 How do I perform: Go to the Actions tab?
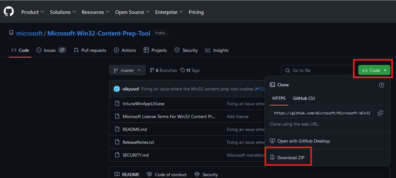click(125, 50)
